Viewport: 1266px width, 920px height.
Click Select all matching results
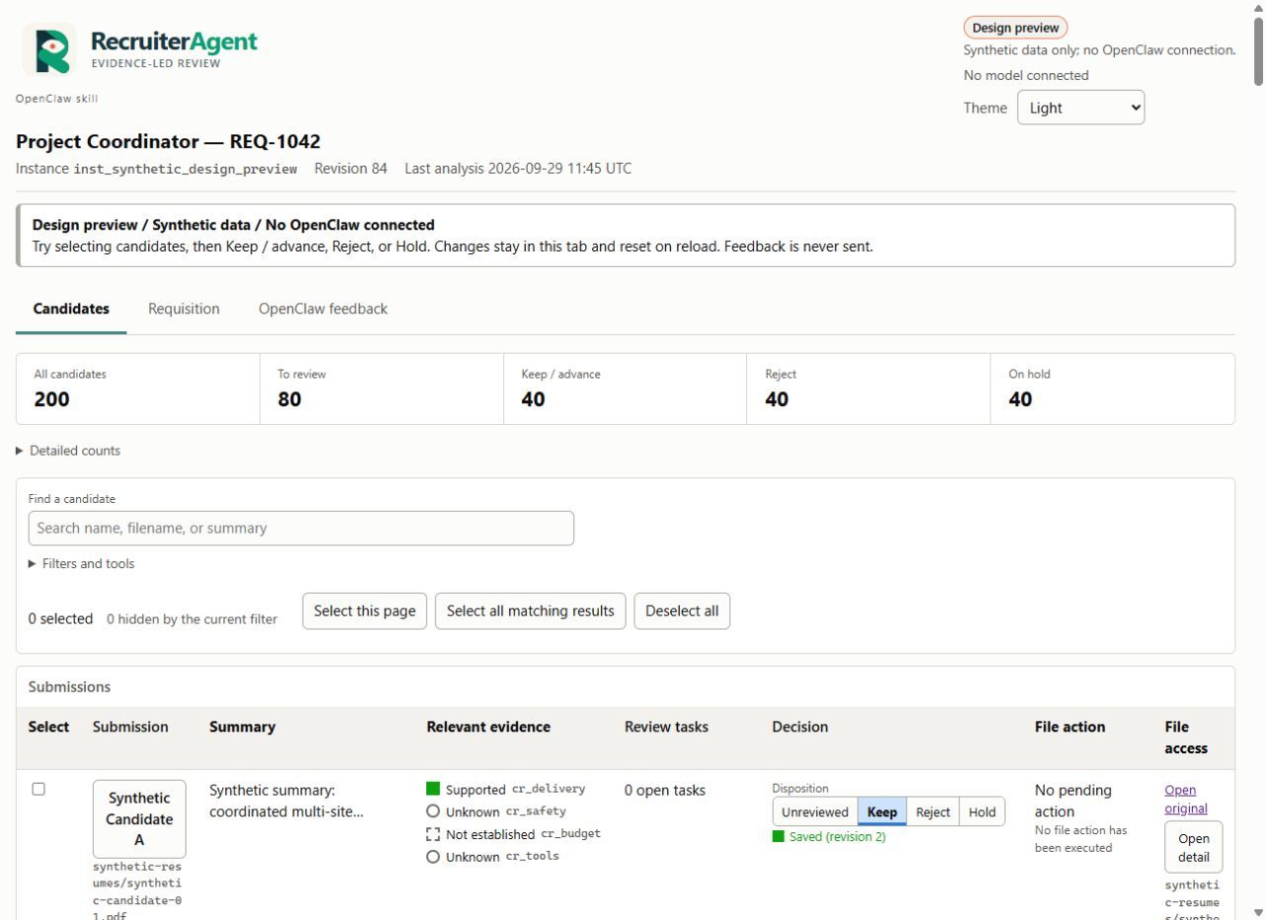[x=531, y=611]
